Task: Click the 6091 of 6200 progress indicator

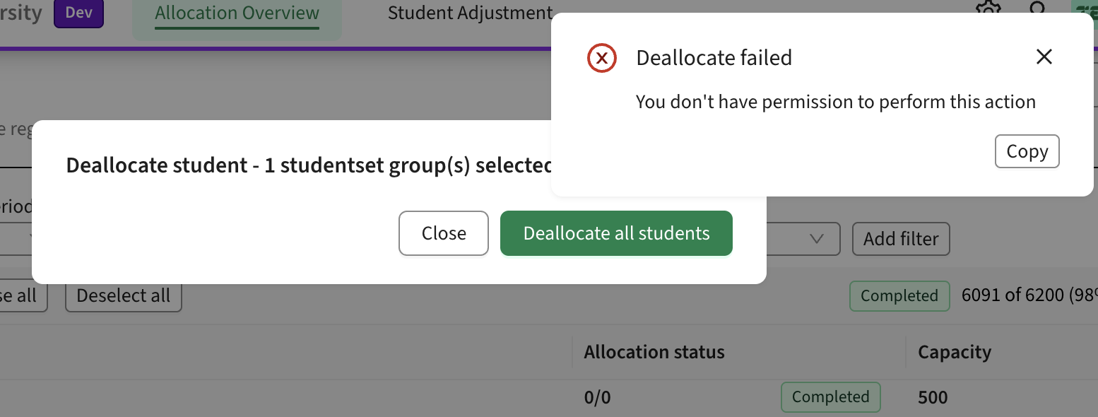Action: tap(1025, 295)
